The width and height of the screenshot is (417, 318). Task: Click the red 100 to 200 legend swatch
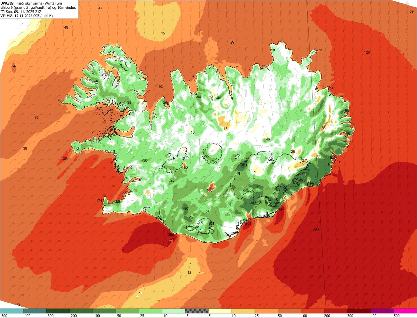312,311
